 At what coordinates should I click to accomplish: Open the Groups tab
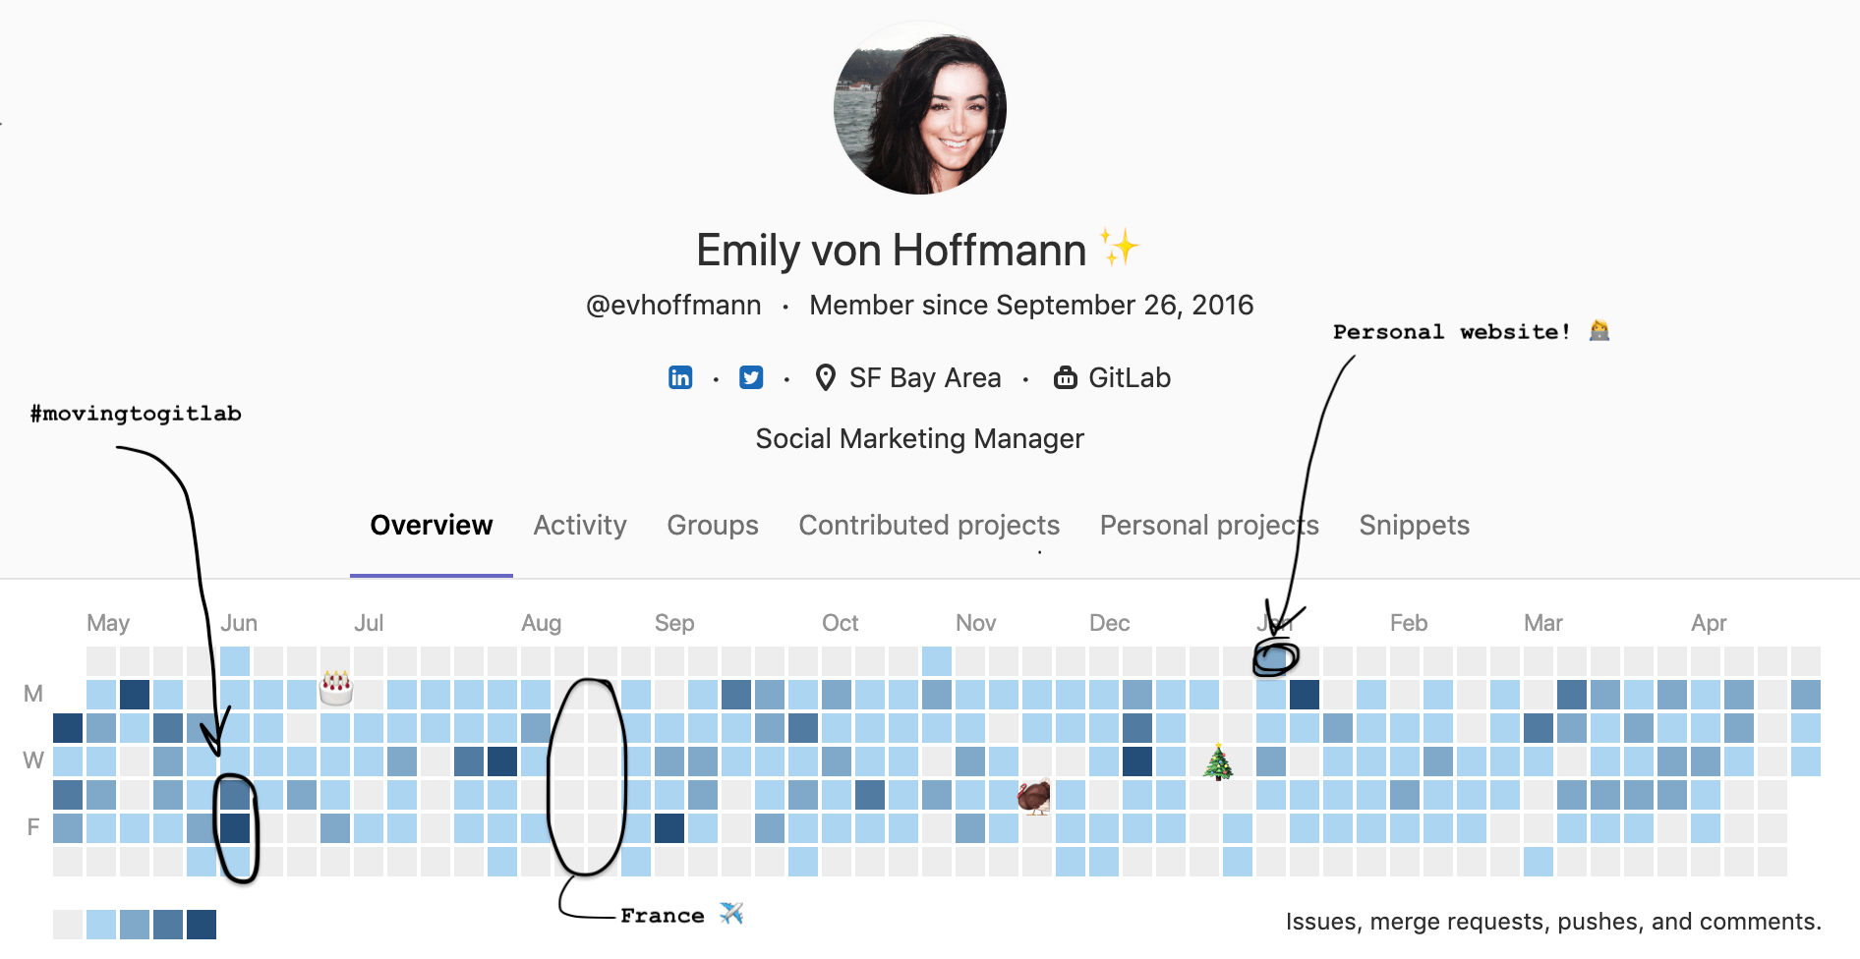coord(713,526)
